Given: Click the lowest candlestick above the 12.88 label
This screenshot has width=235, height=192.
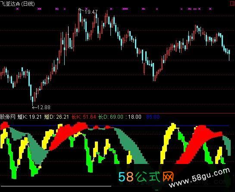Looking at the screenshot, I should tap(32, 101).
